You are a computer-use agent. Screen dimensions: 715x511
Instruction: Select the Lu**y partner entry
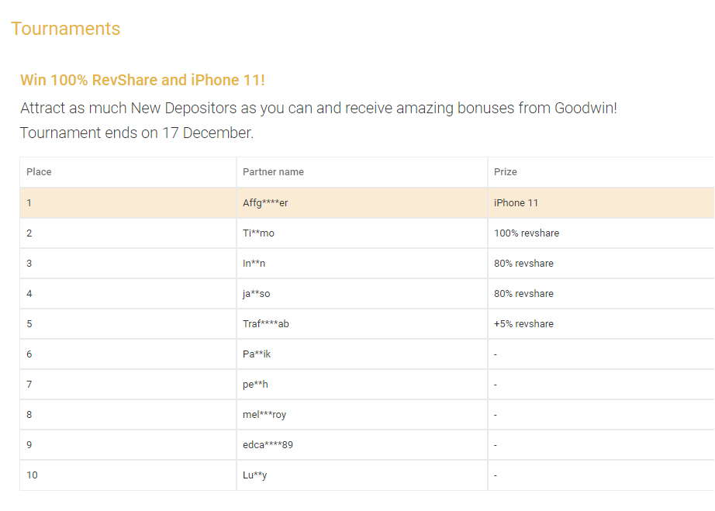pyautogui.click(x=254, y=475)
